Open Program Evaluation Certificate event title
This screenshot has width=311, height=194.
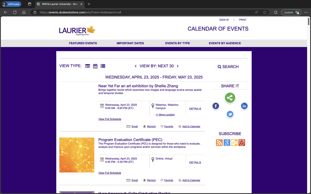click(x=130, y=140)
